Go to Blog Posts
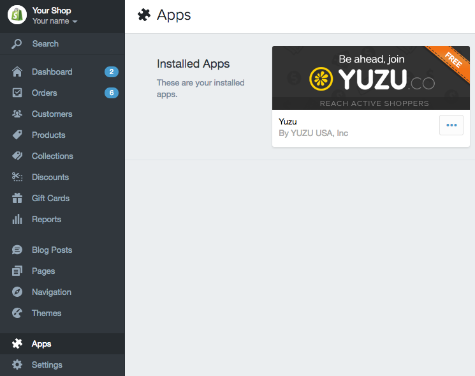 [x=52, y=250]
